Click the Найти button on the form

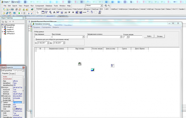coord(149,36)
